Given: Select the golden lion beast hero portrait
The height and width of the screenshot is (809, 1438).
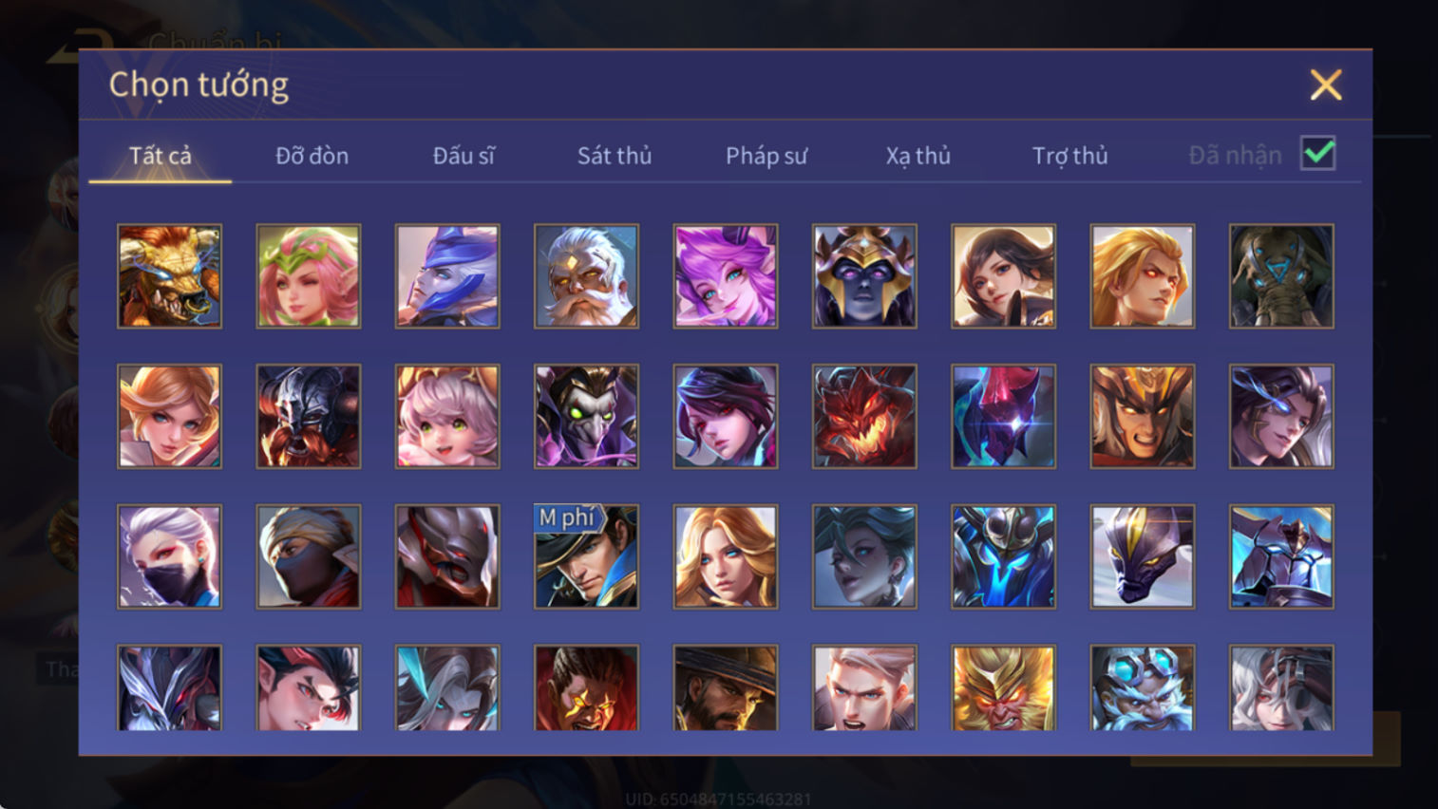Looking at the screenshot, I should [169, 276].
